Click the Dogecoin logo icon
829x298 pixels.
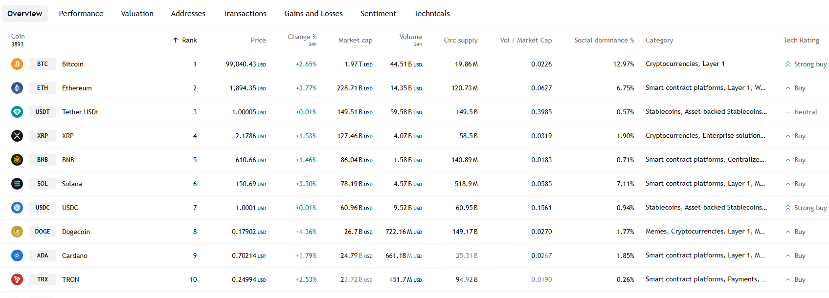pos(17,232)
